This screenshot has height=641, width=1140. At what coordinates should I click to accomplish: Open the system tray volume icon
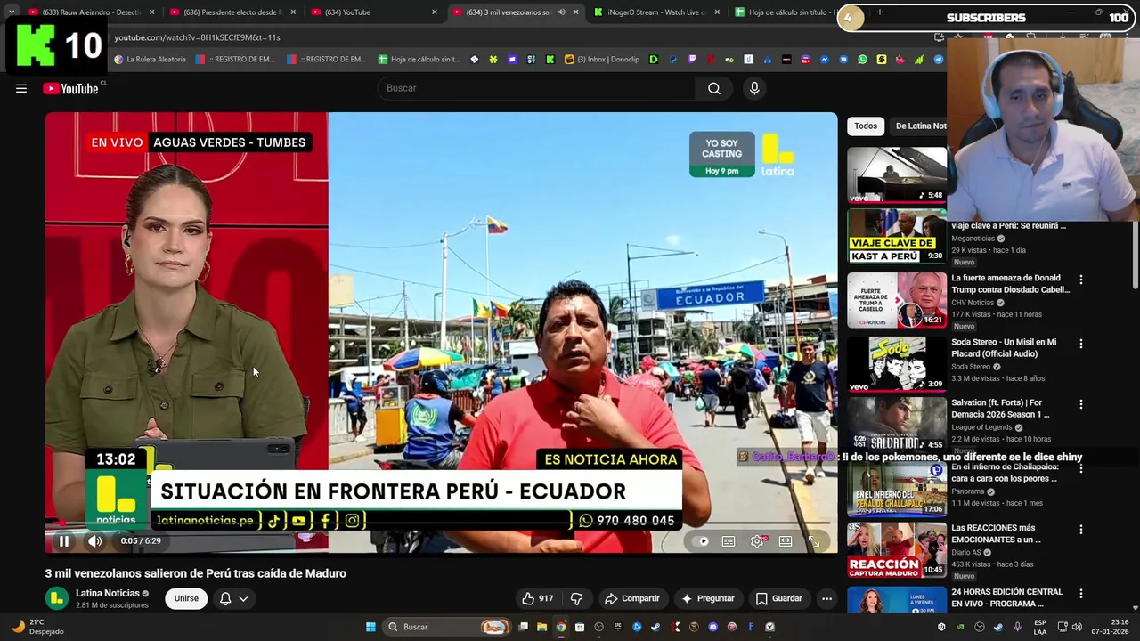pos(1076,627)
